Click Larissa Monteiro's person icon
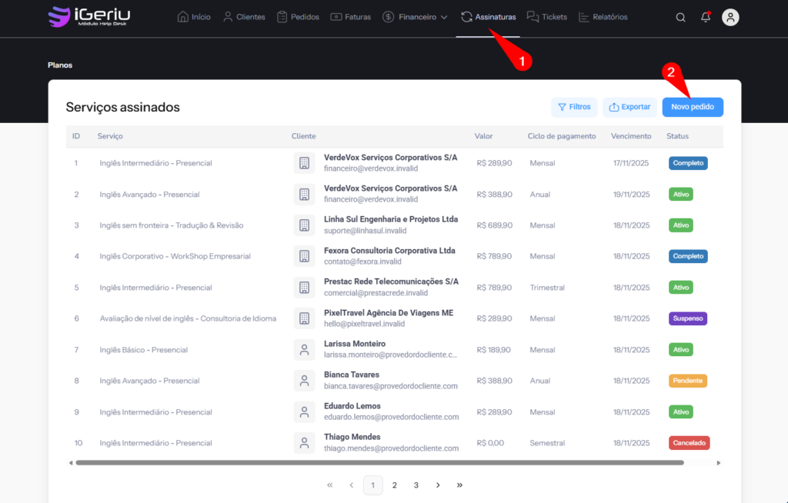This screenshot has height=503, width=788. tap(304, 349)
